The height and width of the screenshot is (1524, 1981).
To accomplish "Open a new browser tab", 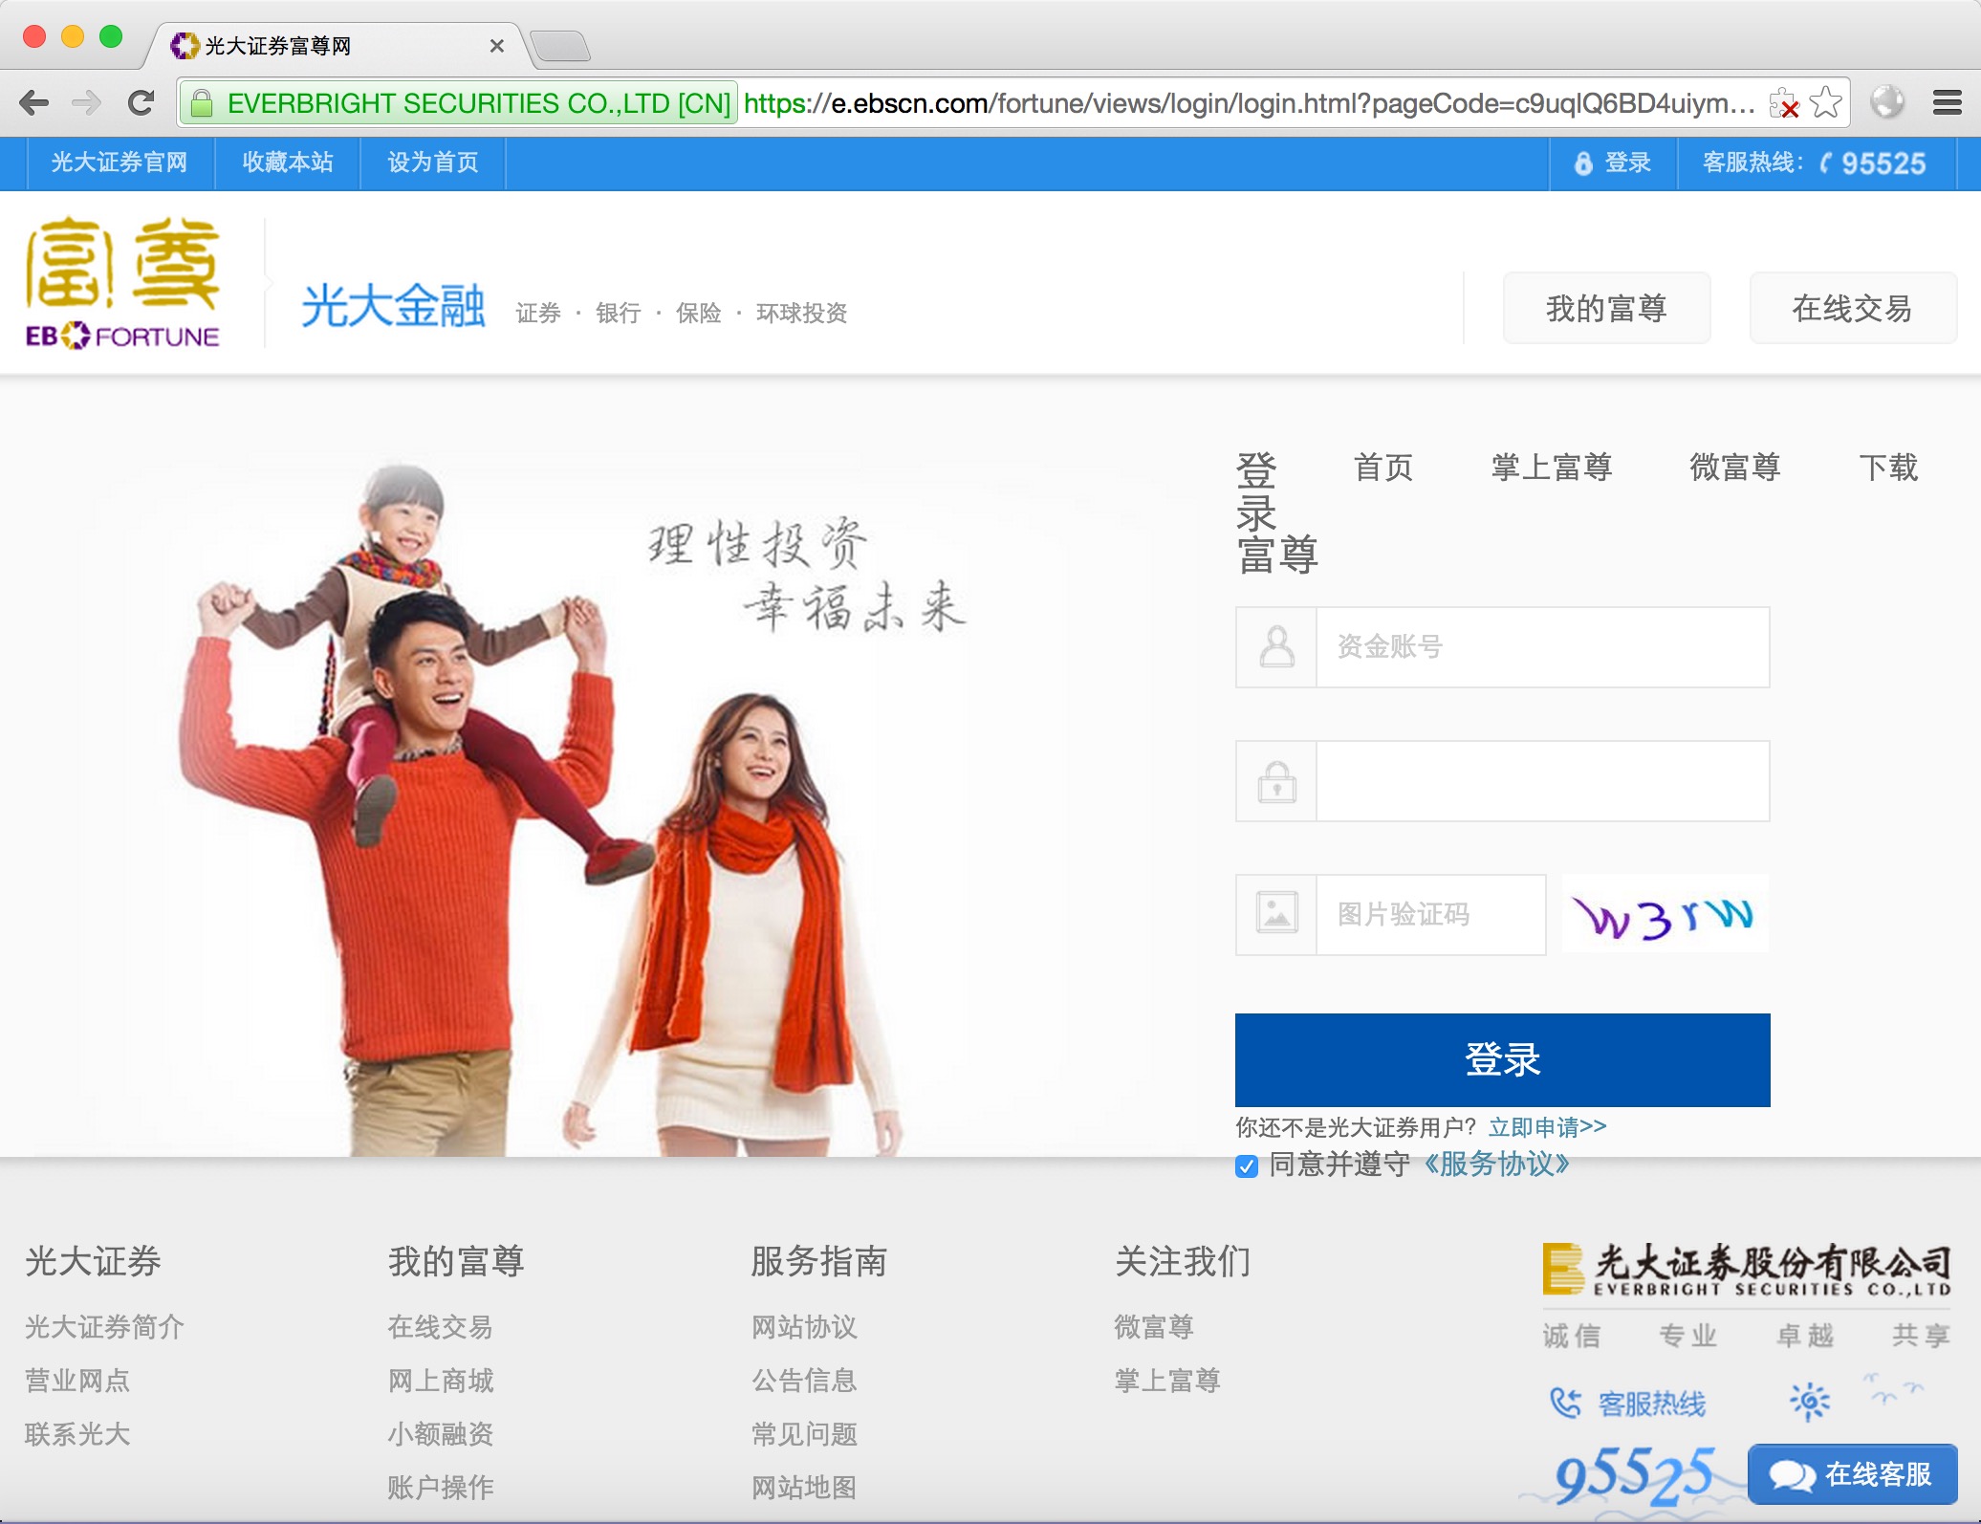I will pos(561,46).
